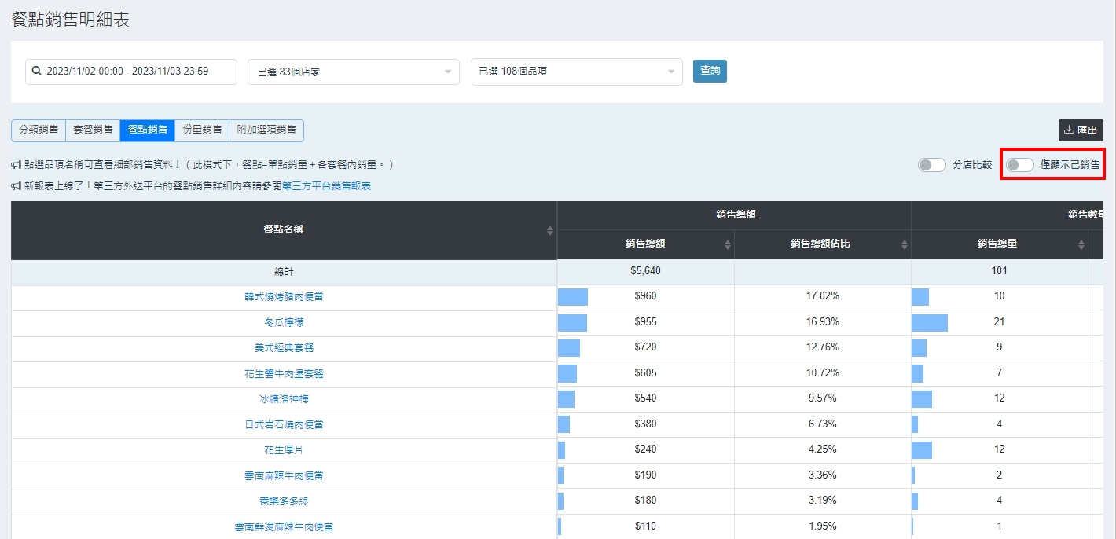This screenshot has width=1116, height=539.
Task: Switch to the 套餐銷售 tab
Action: [x=93, y=130]
